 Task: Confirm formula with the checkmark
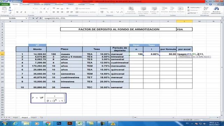(37, 18)
